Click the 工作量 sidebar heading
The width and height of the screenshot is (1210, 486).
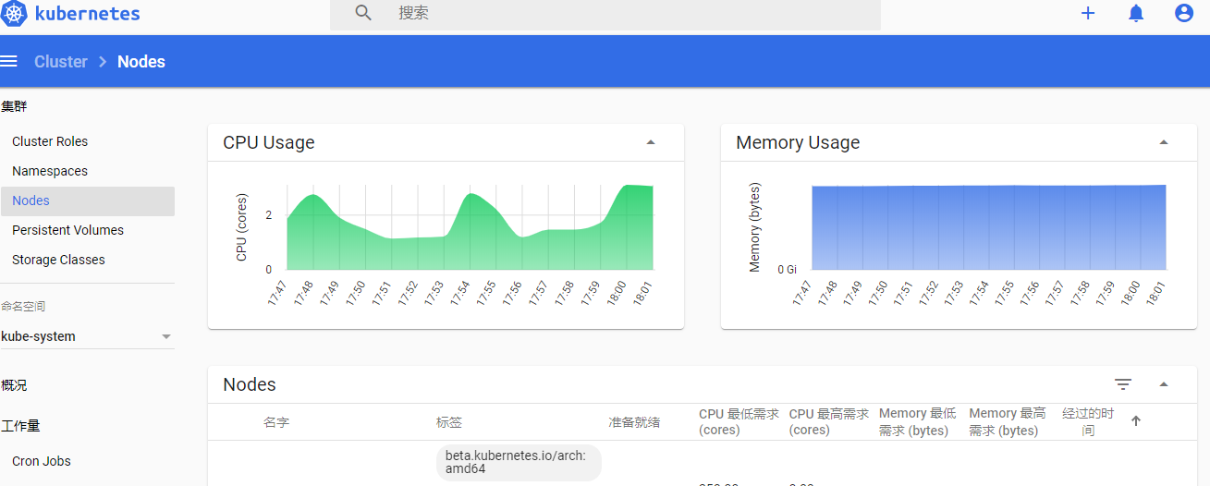click(20, 426)
